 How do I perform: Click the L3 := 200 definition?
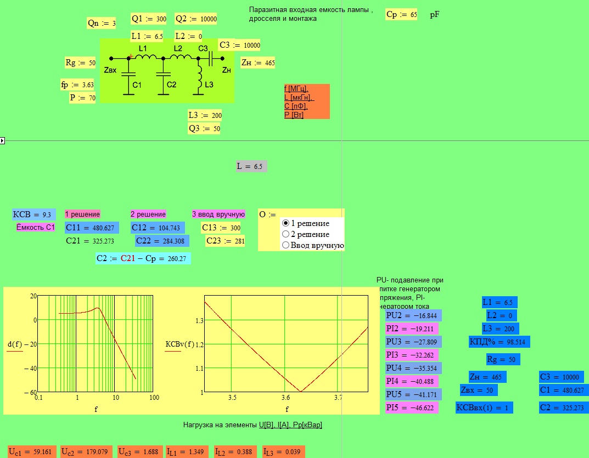point(205,115)
